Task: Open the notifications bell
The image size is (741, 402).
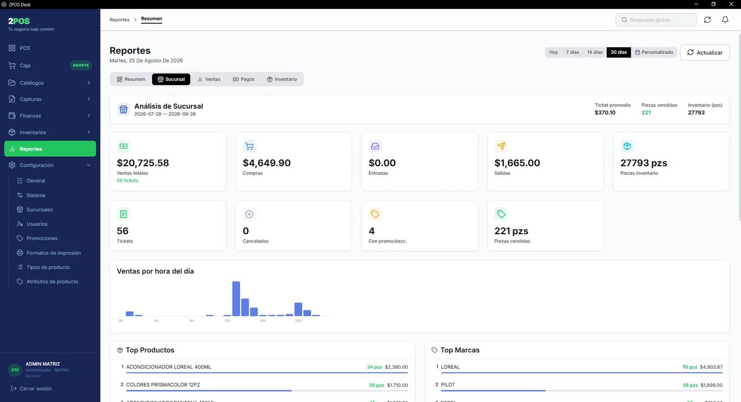Action: (725, 20)
